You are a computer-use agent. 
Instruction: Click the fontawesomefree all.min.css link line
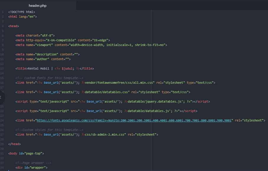[115, 83]
